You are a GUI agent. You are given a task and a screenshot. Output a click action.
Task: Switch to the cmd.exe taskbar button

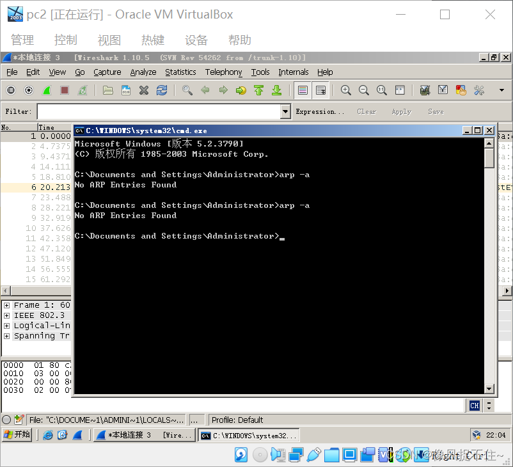[x=248, y=436]
